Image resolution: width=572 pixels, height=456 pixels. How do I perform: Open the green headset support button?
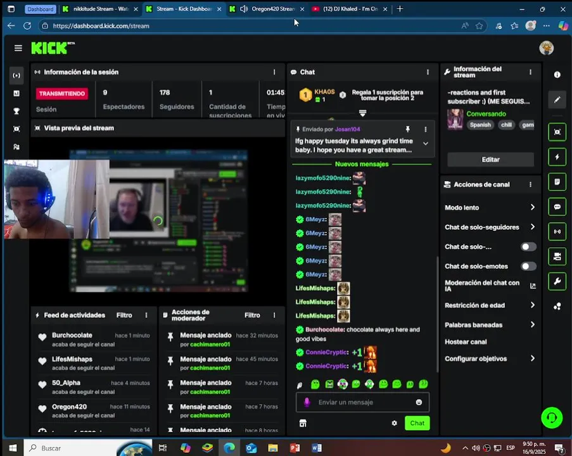[552, 417]
